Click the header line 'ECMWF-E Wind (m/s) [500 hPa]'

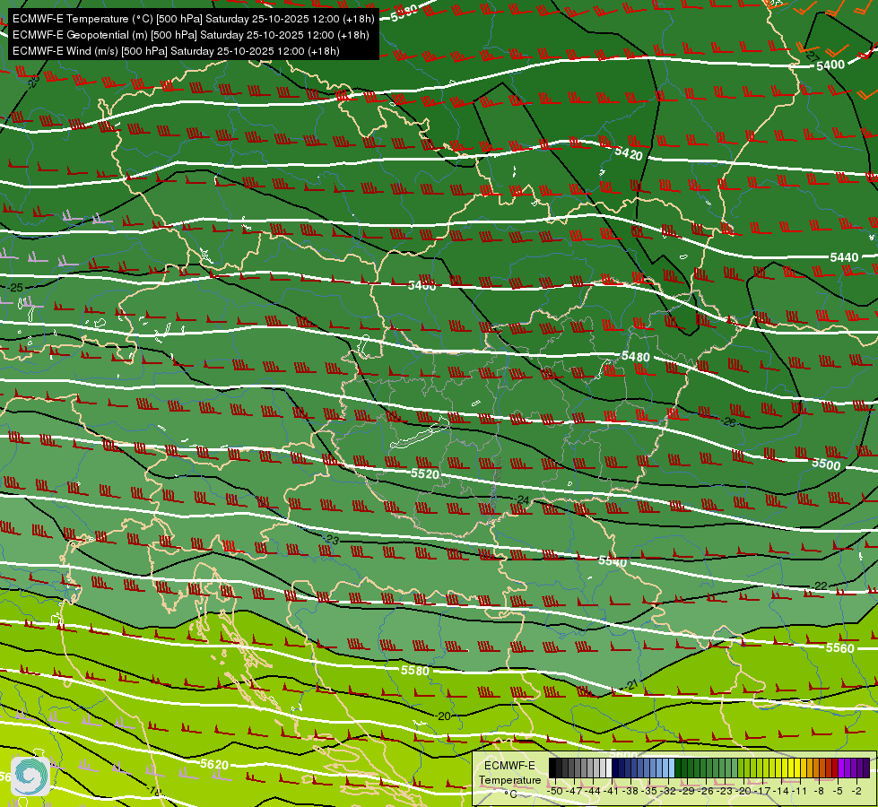coord(176,51)
